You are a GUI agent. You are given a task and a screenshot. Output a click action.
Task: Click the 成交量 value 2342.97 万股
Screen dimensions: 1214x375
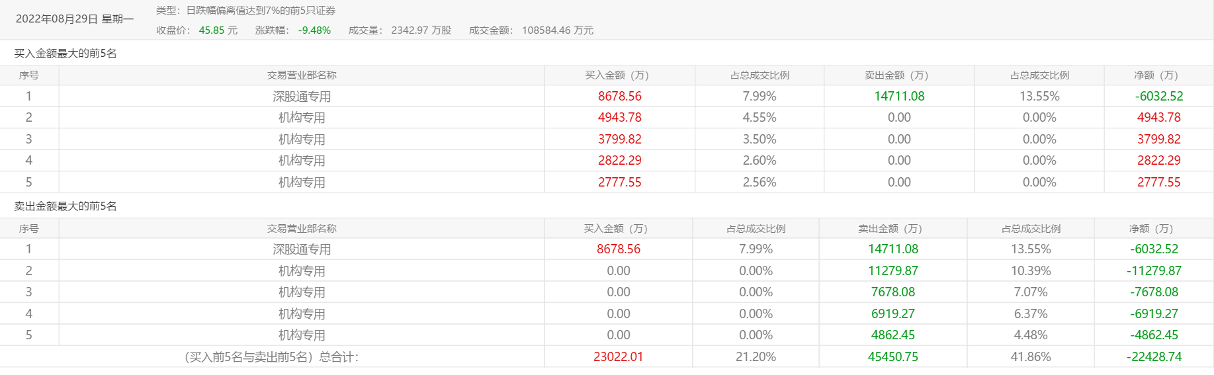click(x=421, y=30)
